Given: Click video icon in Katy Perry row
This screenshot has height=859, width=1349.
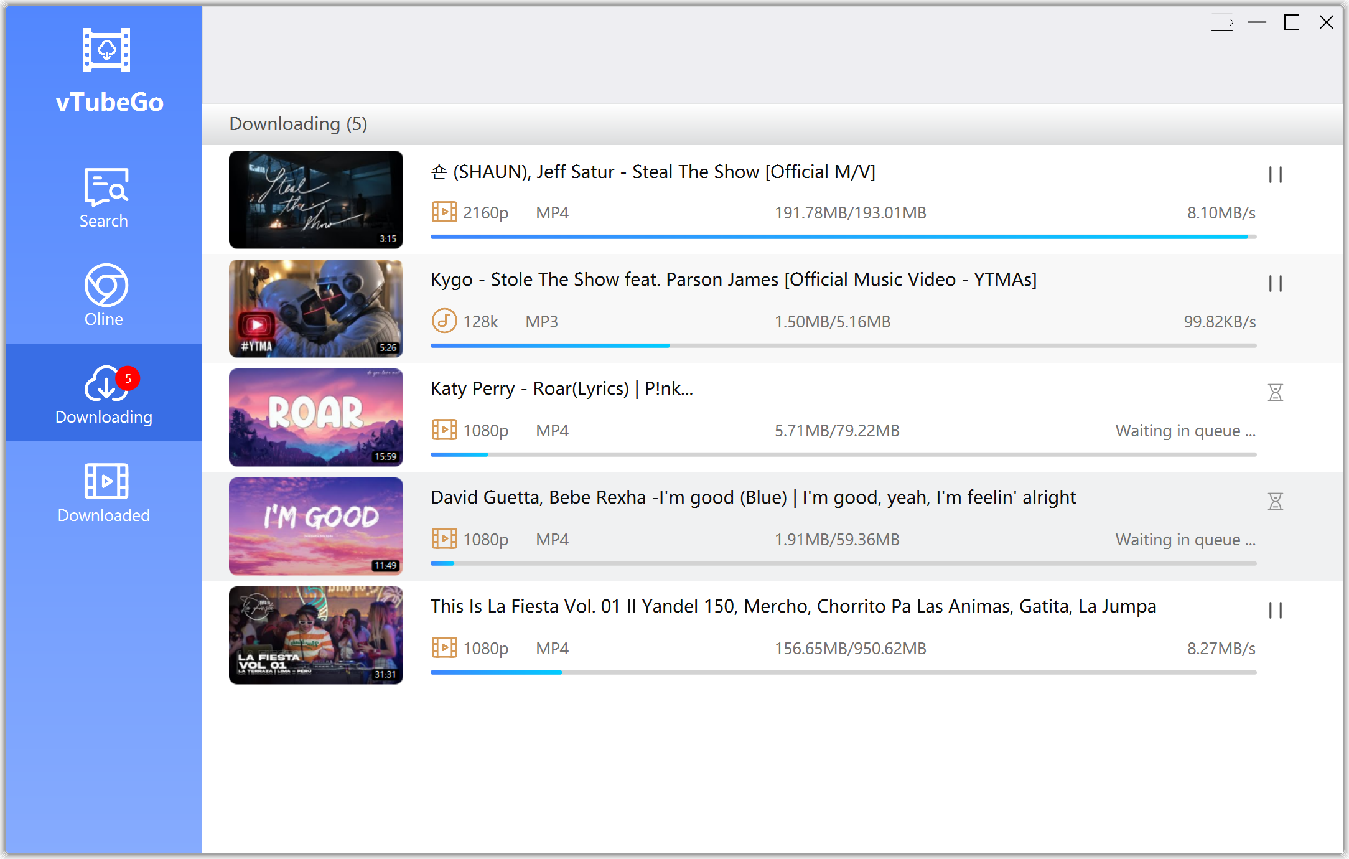Looking at the screenshot, I should [x=444, y=430].
